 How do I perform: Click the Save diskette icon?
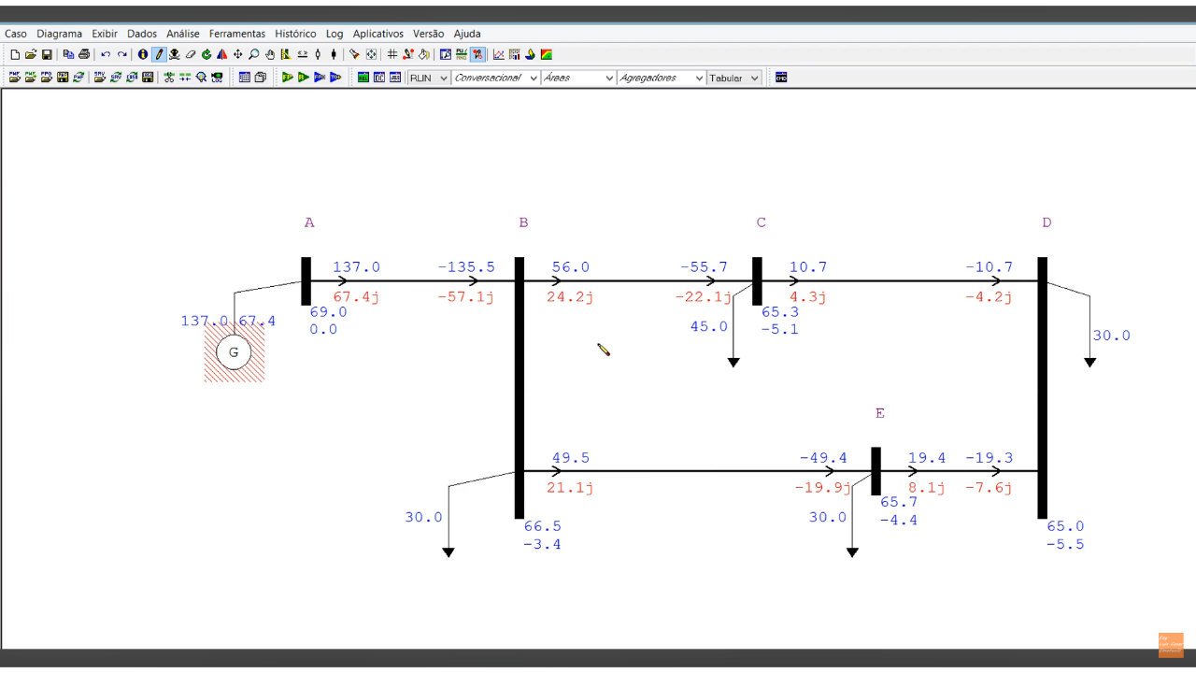tap(46, 55)
